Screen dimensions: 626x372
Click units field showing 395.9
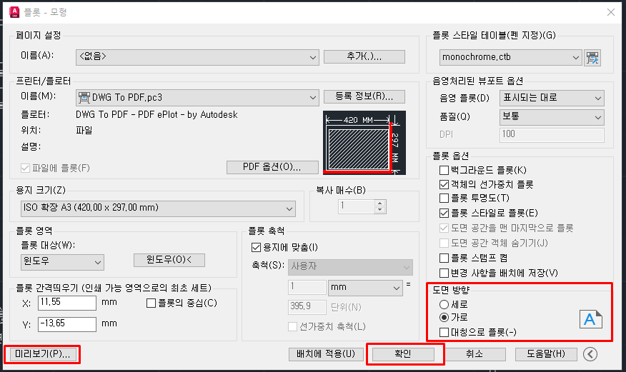pos(307,307)
